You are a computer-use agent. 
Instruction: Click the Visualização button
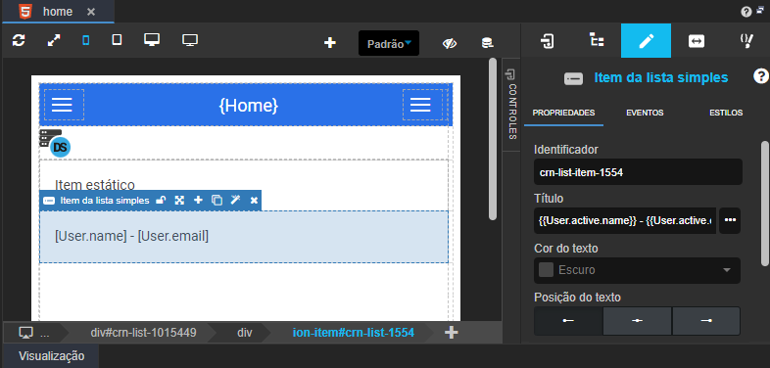tap(52, 356)
